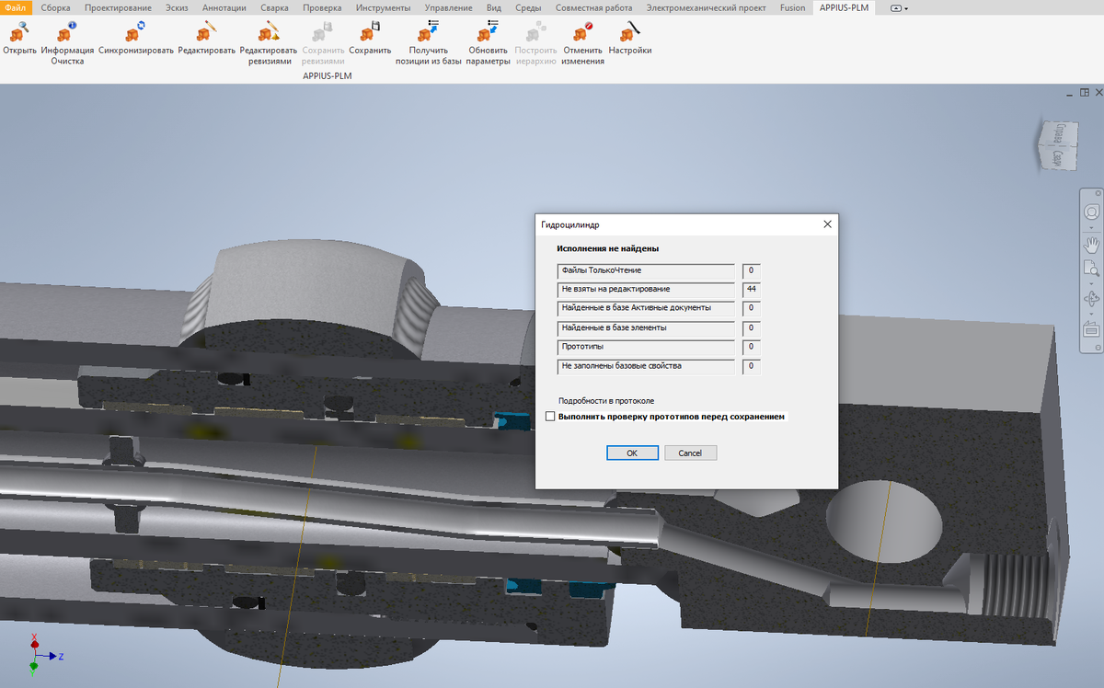Select the Pan hand tool in the navigation bar
This screenshot has height=688, width=1104.
pos(1092,244)
